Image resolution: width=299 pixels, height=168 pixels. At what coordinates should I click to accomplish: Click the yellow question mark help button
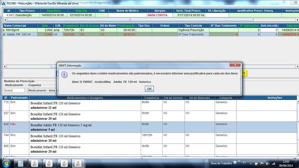pos(244,74)
